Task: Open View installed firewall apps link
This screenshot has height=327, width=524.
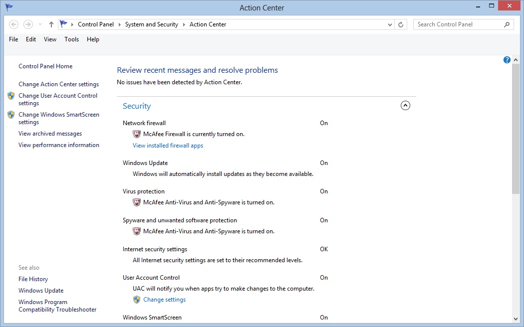Action: pyautogui.click(x=168, y=146)
